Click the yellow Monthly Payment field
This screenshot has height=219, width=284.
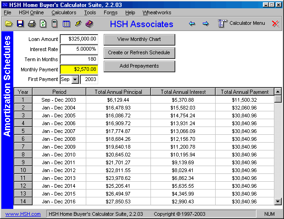79,69
